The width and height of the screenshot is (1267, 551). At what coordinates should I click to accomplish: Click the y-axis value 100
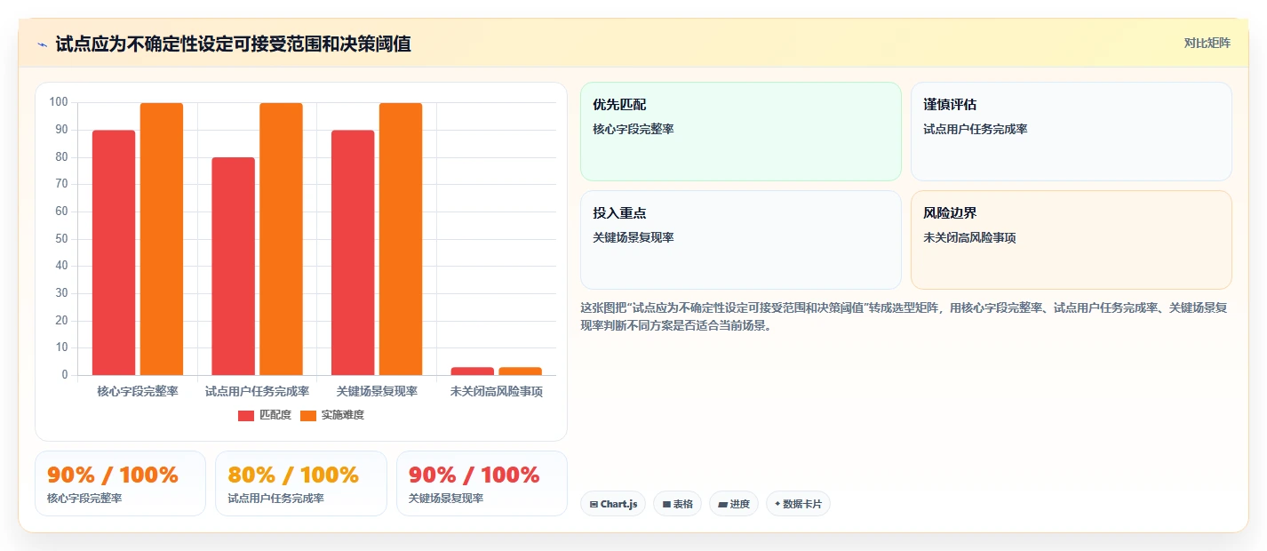click(x=59, y=102)
